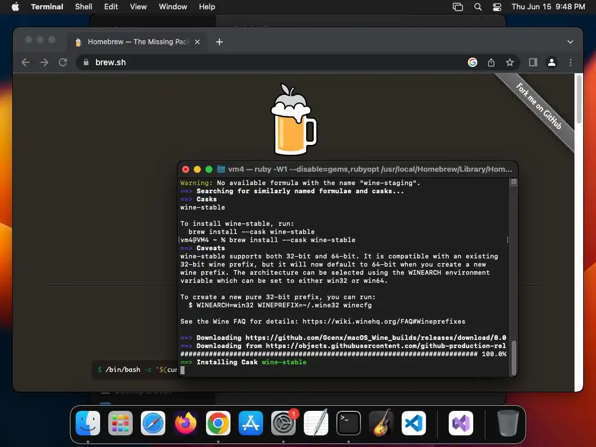596x447 pixels.
Task: Click the browser page vertical scrollbar
Action: coord(579,99)
